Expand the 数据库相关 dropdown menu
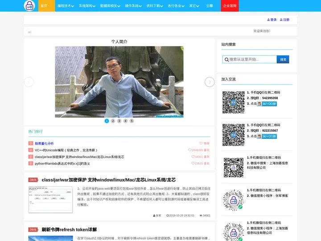The height and width of the screenshot is (241, 321). coord(110,6)
